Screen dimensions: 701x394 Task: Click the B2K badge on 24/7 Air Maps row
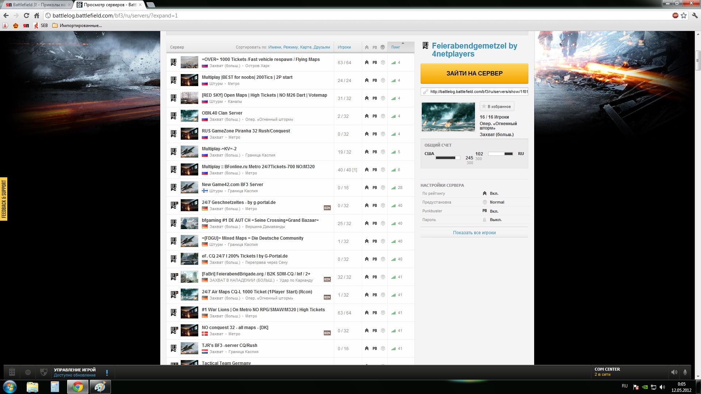[327, 297]
